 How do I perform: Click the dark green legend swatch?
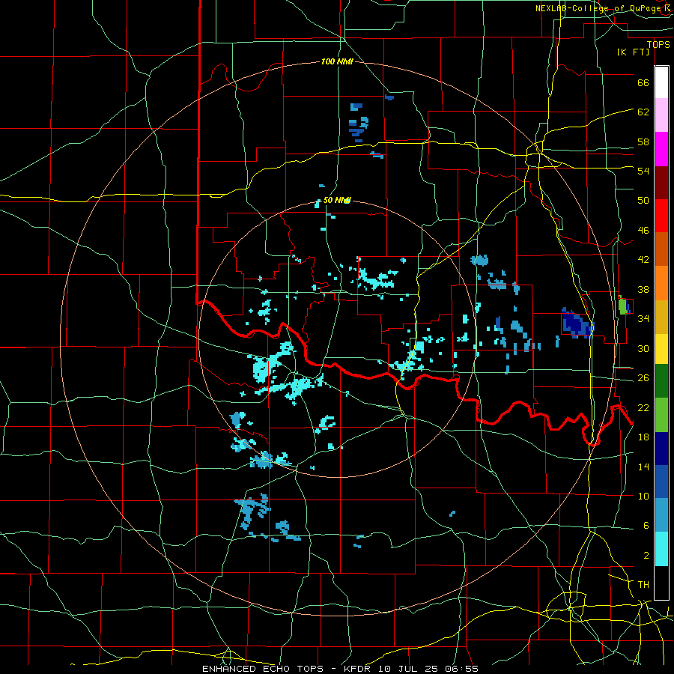tap(661, 381)
